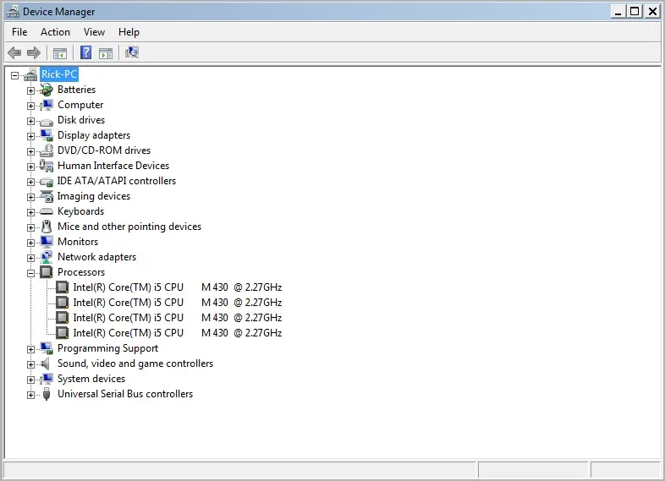Image resolution: width=665 pixels, height=481 pixels.
Task: Expand Sound, video and game controllers
Action: coord(30,364)
